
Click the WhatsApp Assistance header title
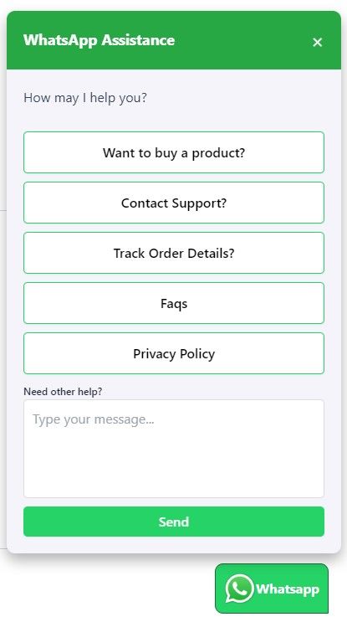click(x=99, y=40)
